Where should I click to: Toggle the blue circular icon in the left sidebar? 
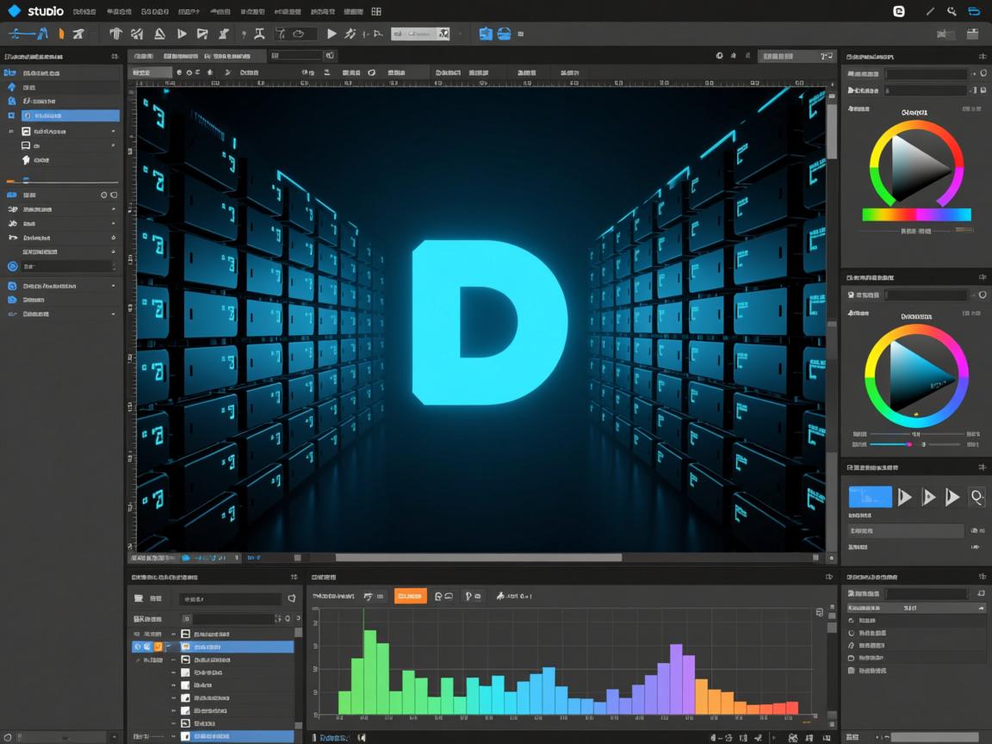13,266
